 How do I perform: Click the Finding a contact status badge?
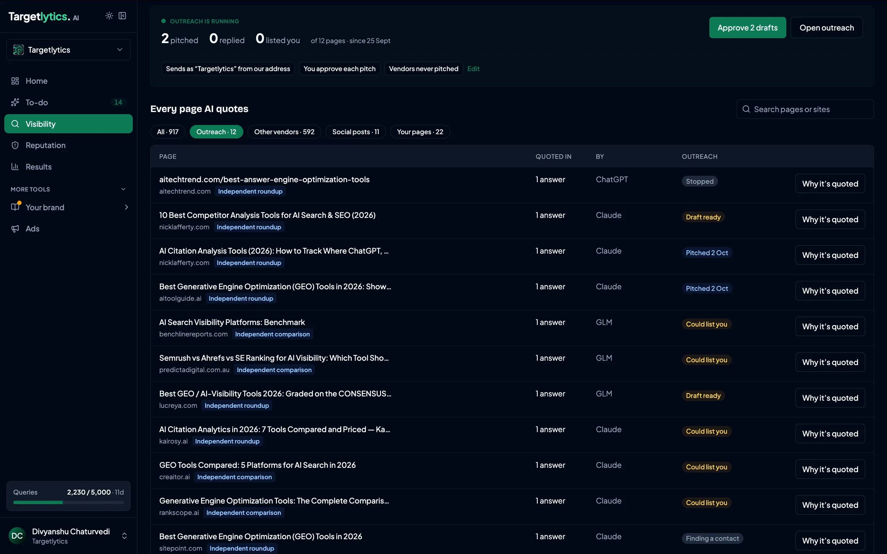point(712,539)
